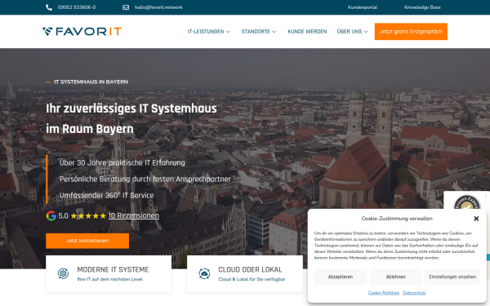Open the 10 Rezensionen link
Screen dimensions: 490x306
133,215
